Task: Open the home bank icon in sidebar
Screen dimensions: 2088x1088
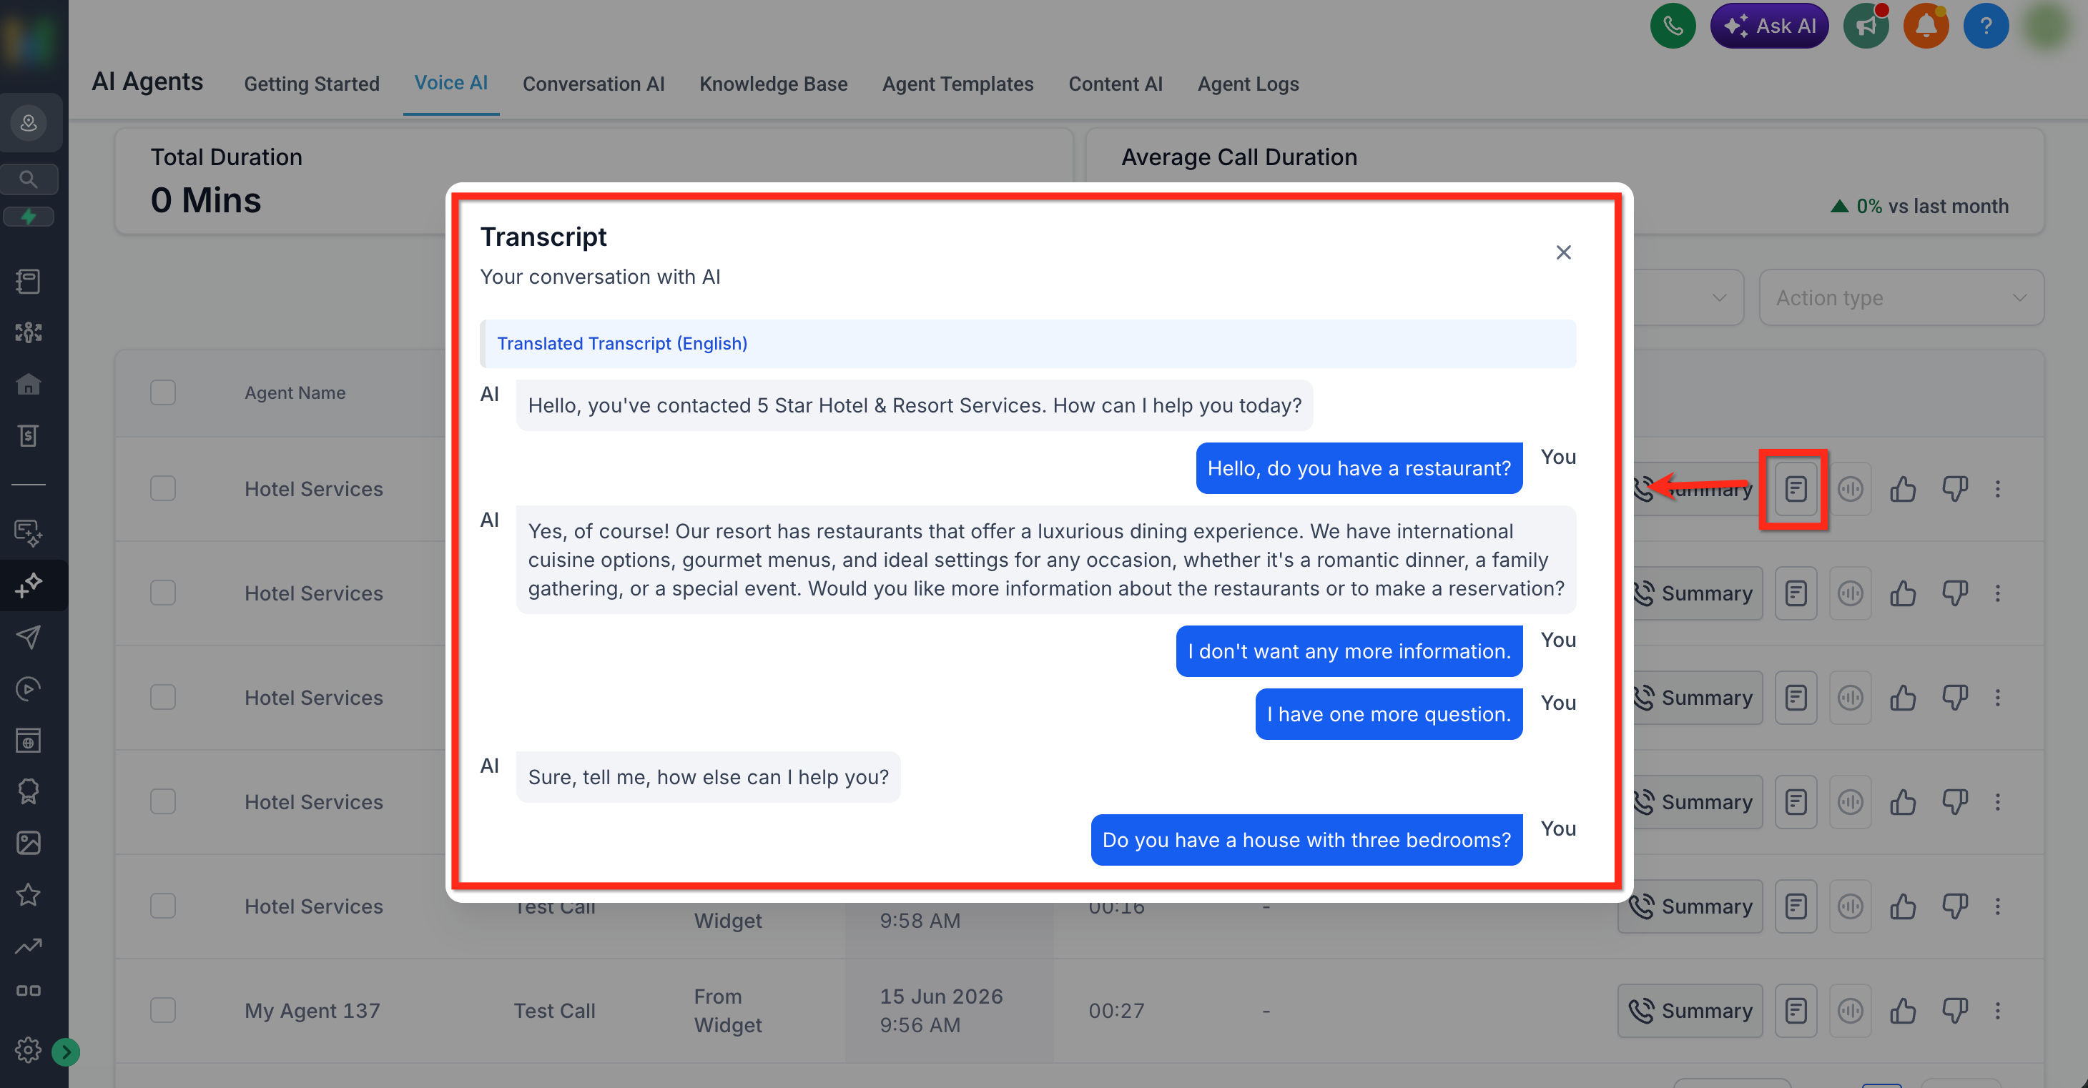Action: (x=29, y=383)
